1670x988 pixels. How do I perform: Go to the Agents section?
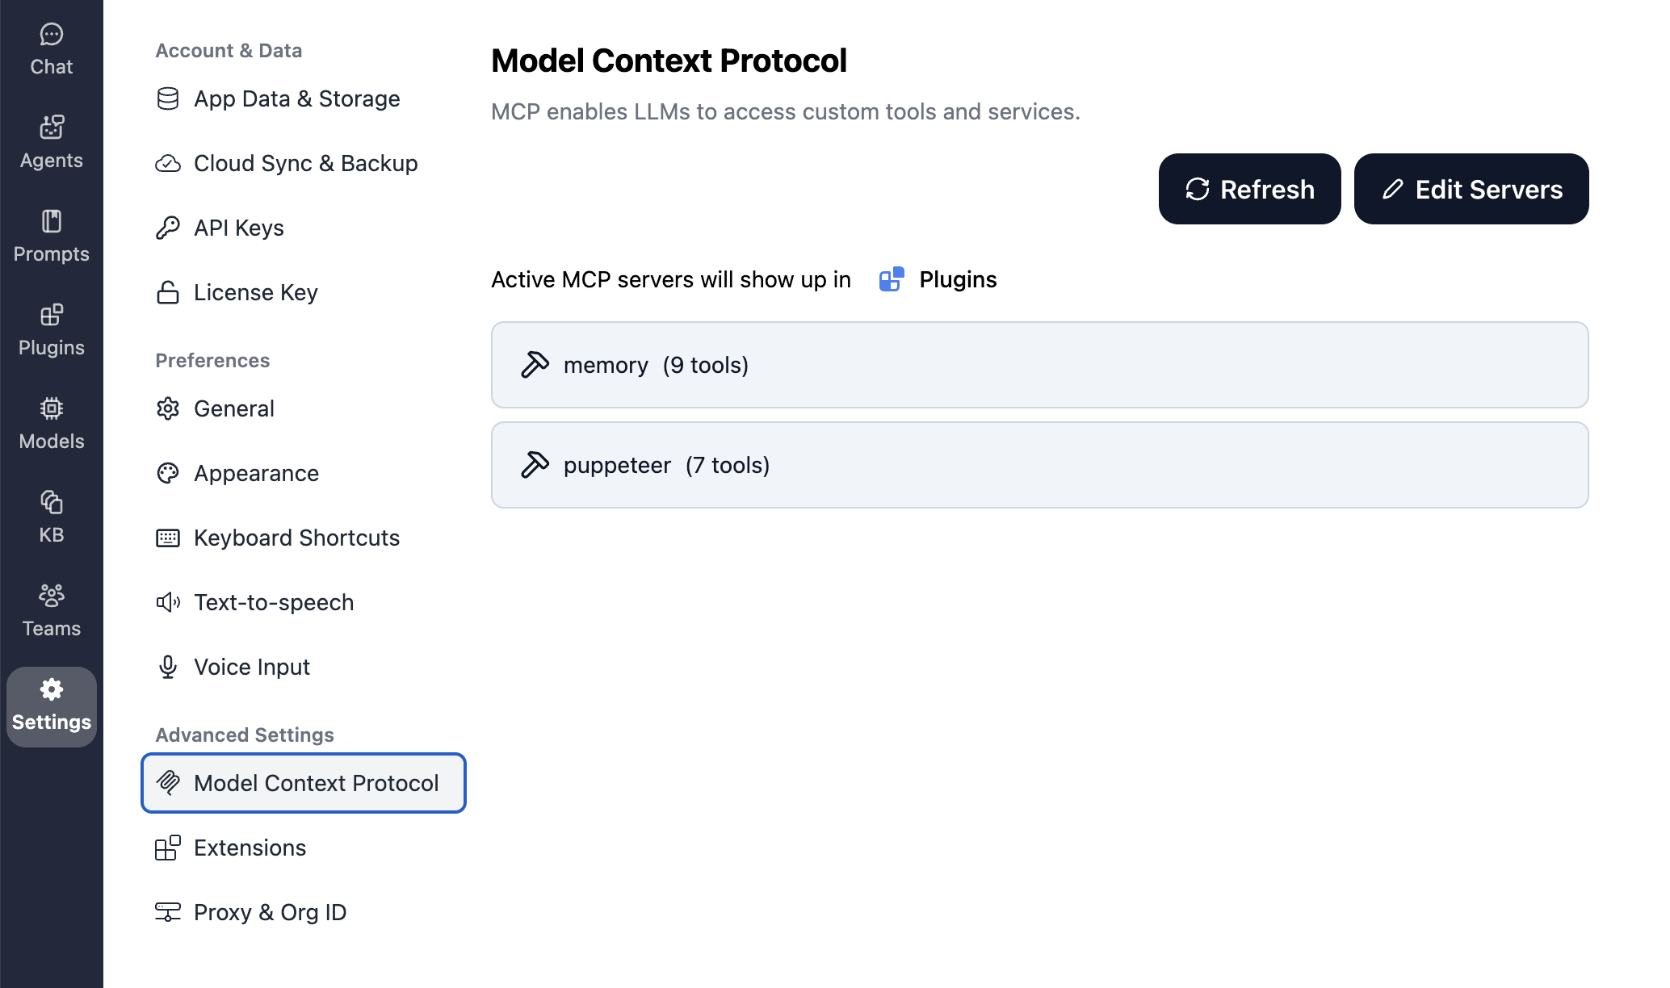[x=52, y=142]
